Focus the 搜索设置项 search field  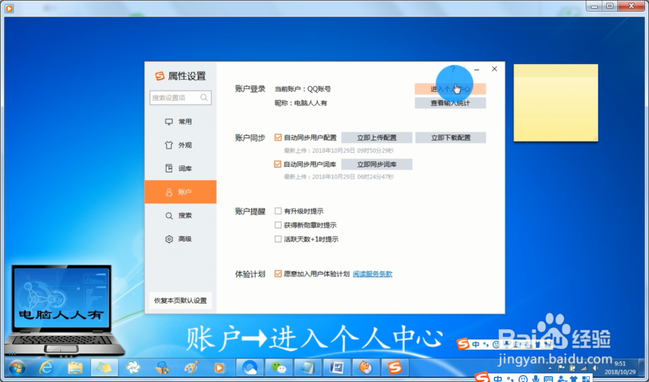[180, 97]
